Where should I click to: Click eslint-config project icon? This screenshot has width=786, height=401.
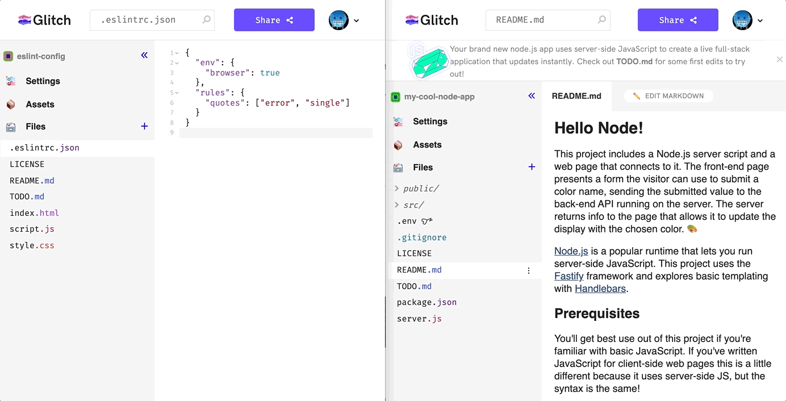(8, 56)
